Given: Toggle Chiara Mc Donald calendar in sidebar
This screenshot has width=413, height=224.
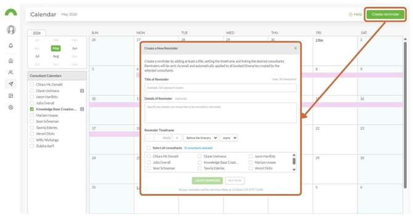Looking at the screenshot, I should click(x=32, y=84).
